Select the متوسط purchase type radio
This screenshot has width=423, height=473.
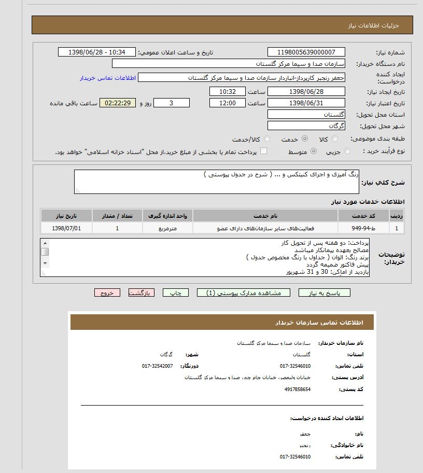click(x=314, y=151)
